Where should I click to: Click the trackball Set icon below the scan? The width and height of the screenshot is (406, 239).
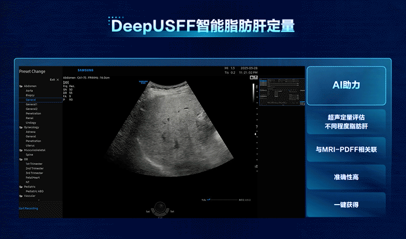160,209
